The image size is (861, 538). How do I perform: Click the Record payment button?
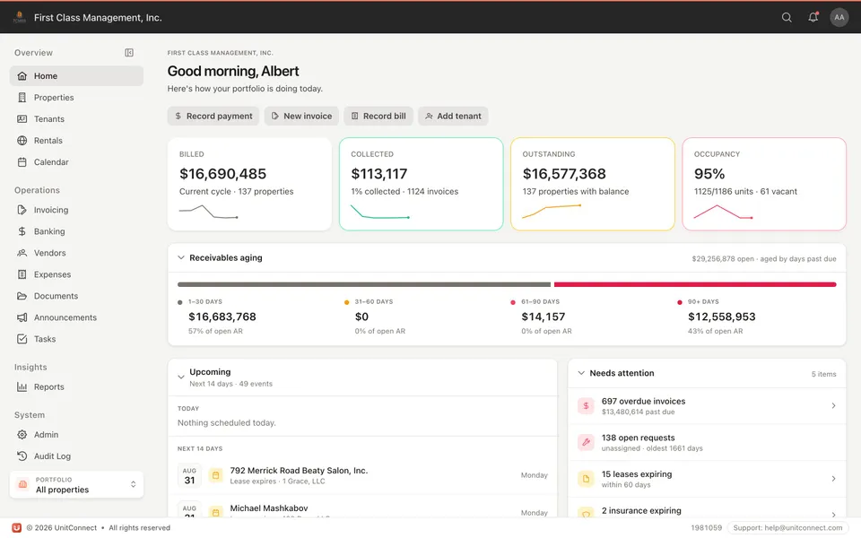tap(213, 116)
